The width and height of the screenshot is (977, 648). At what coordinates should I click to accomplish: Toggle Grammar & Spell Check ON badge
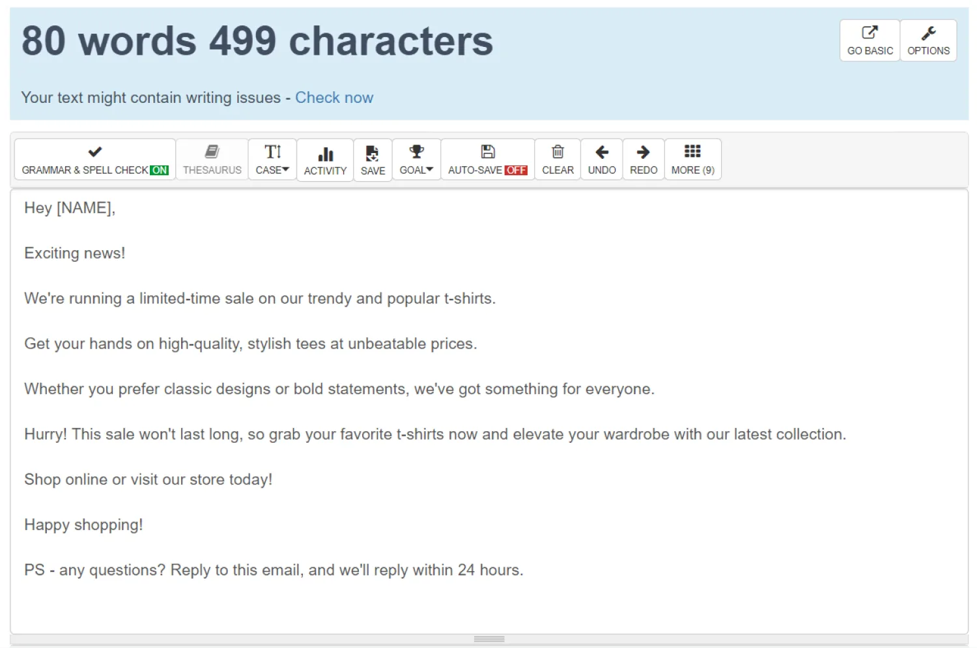click(160, 170)
